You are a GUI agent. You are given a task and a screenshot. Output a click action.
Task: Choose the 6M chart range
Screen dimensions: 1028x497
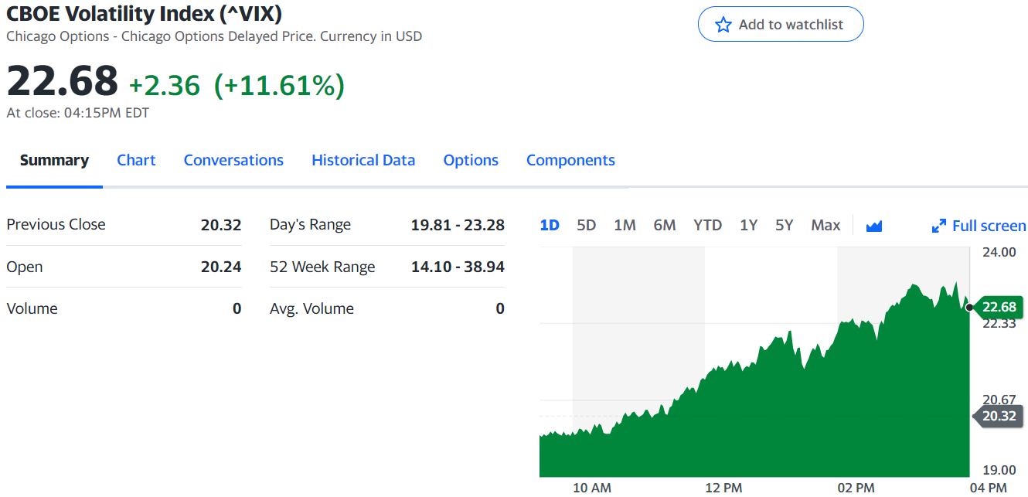665,226
